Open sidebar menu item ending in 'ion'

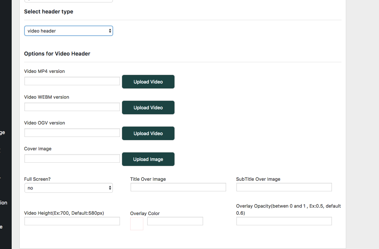click(x=4, y=203)
